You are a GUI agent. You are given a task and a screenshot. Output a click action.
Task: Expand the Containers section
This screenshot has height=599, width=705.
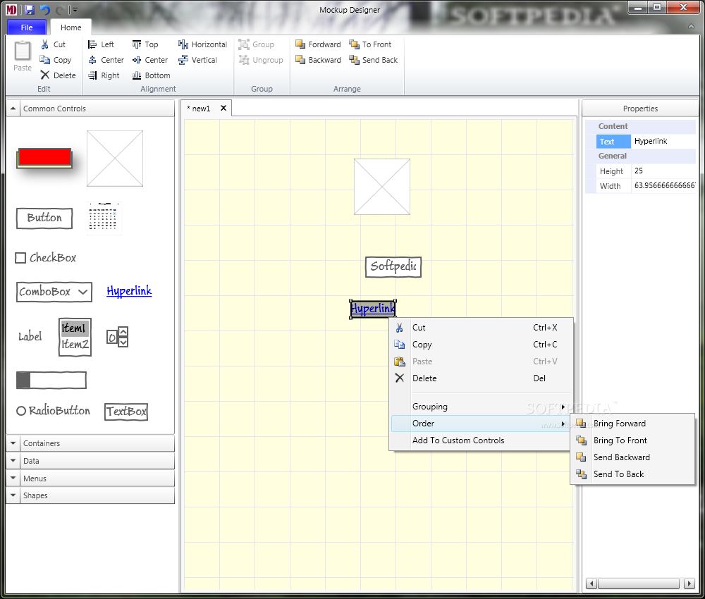click(13, 443)
